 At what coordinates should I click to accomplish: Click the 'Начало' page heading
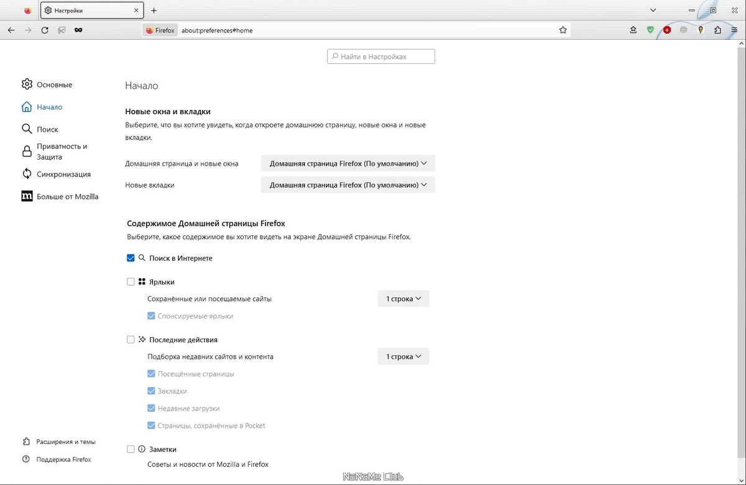pyautogui.click(x=142, y=86)
